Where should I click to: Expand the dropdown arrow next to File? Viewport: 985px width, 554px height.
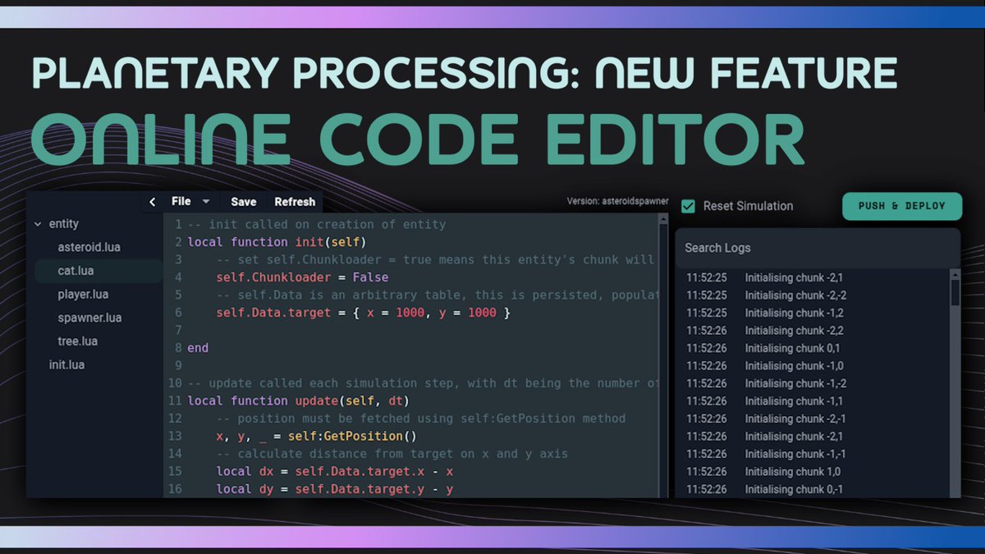[206, 202]
